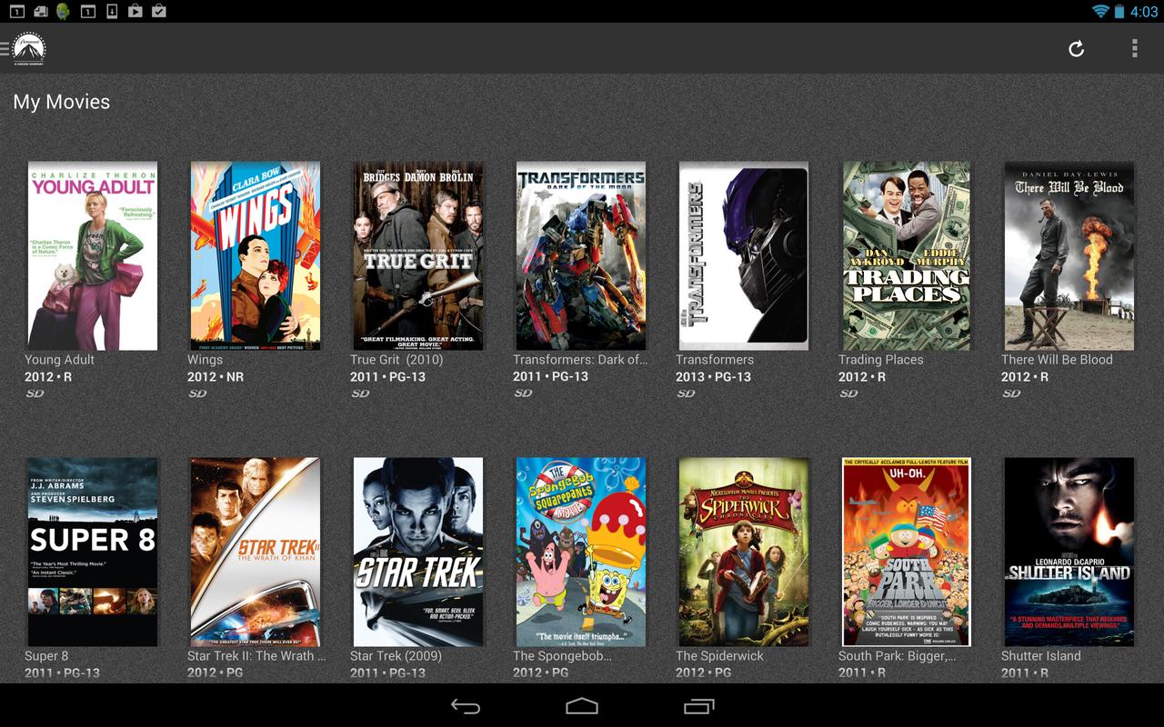This screenshot has height=727, width=1164.
Task: Tap the Android robot notification icon
Action: (x=63, y=12)
